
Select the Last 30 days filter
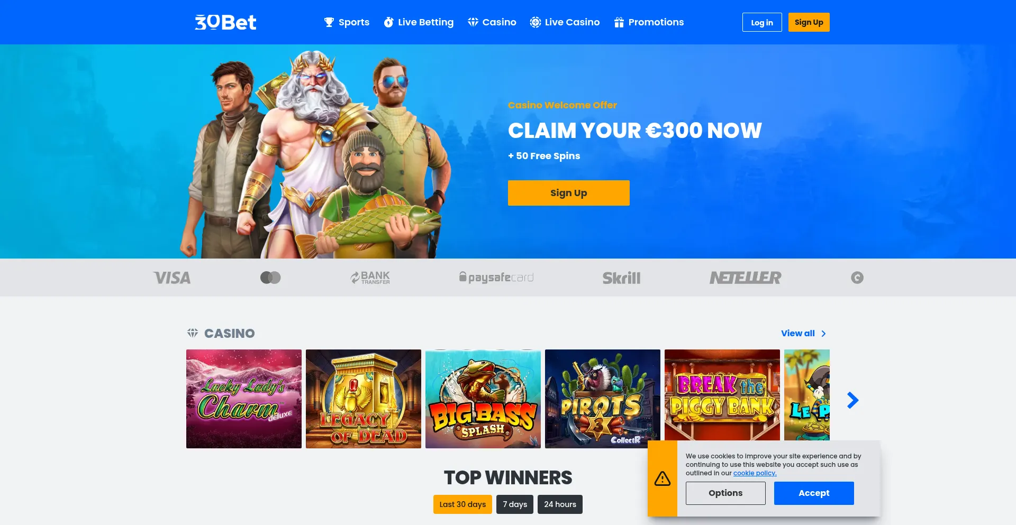pyautogui.click(x=462, y=504)
